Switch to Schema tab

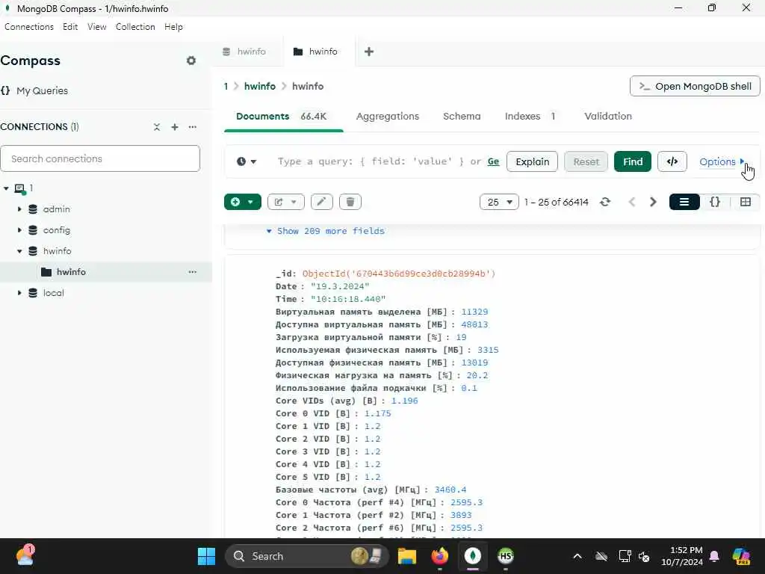[x=462, y=116]
